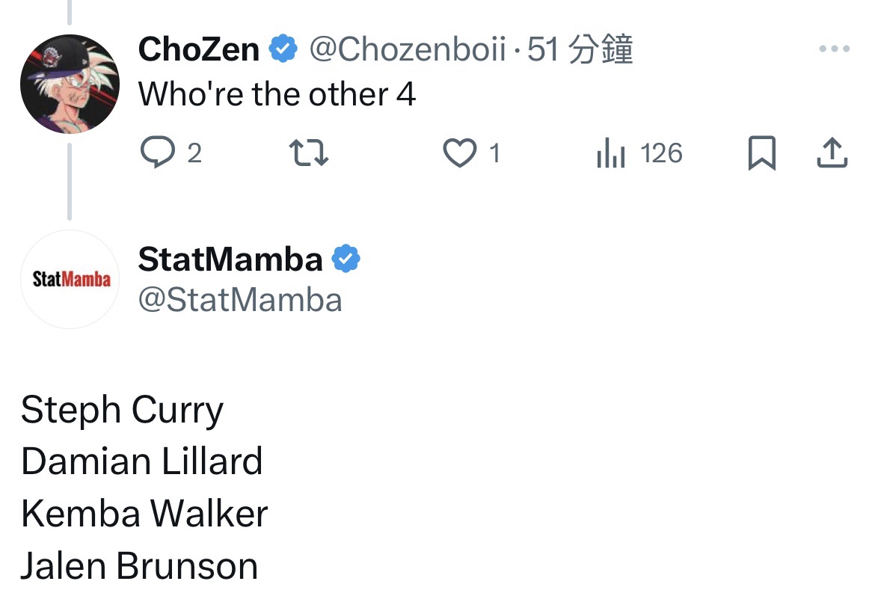Like ChoZen's tweet with heart icon
The height and width of the screenshot is (599, 875).
459,154
